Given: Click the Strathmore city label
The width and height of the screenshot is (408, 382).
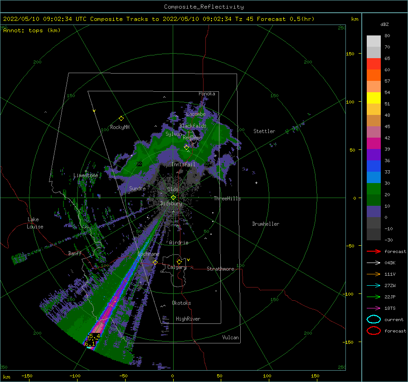Looking at the screenshot, I should coord(220,269).
